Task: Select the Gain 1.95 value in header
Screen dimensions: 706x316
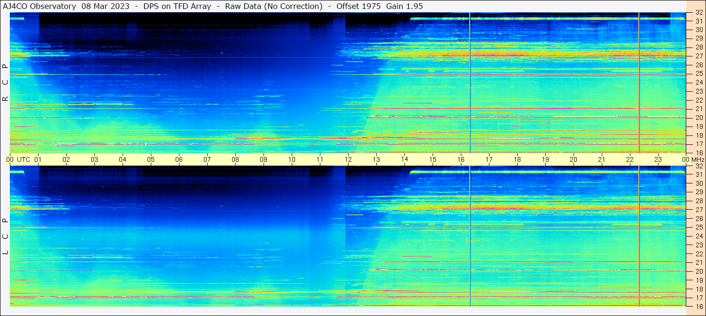Action: click(x=404, y=6)
